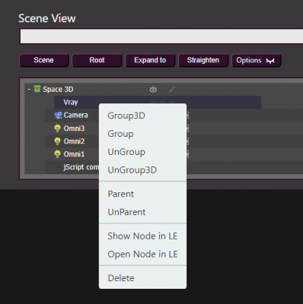Choose Open Node in LE
This screenshot has height=304, width=303.
point(142,254)
